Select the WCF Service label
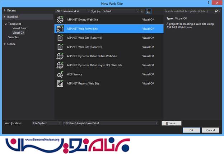The height and width of the screenshot is (154, 224). tap(74, 74)
